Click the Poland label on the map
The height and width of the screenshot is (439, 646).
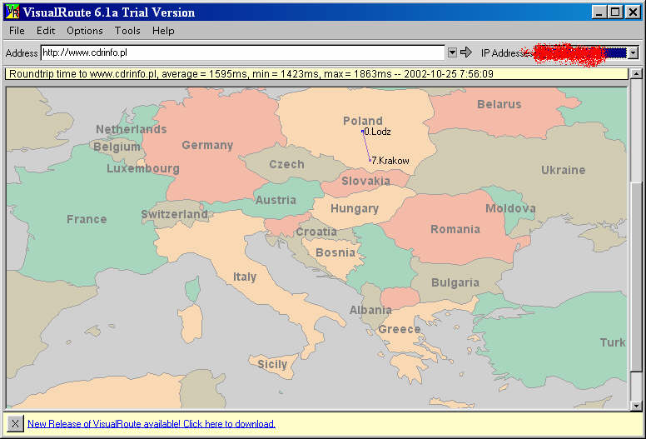pos(363,121)
